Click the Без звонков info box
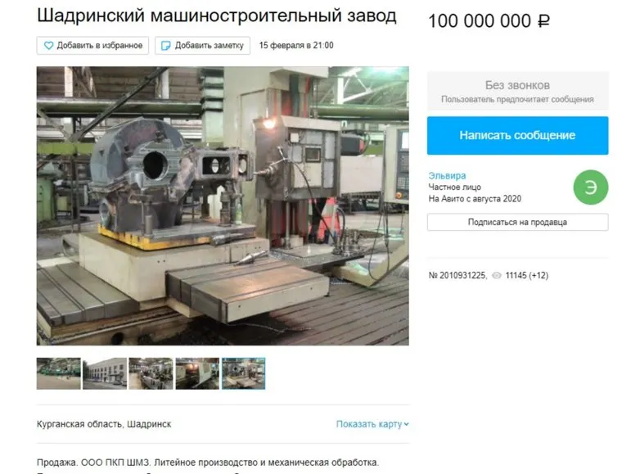Viewport: 622px width, 474px height. click(518, 91)
